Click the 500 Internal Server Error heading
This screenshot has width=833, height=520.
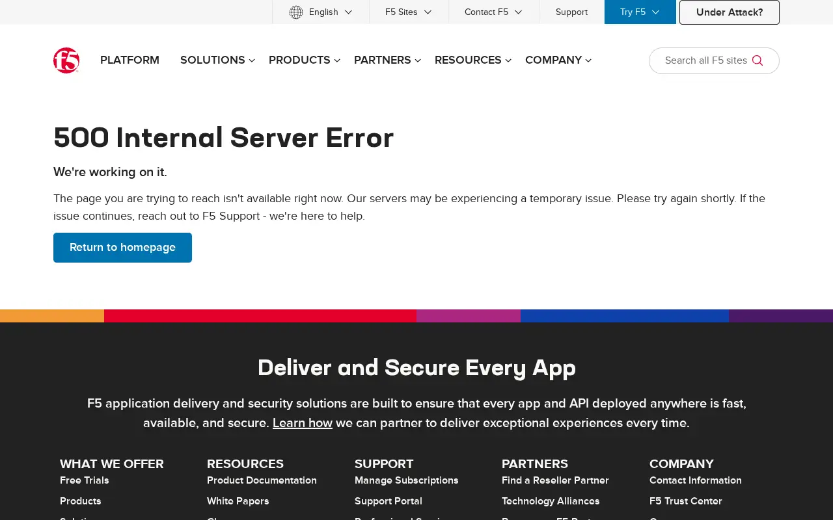pos(224,138)
